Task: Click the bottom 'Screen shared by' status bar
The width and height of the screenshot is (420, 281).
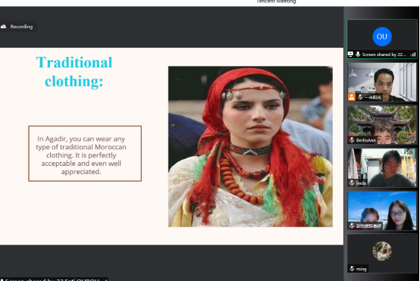Action: click(54, 279)
